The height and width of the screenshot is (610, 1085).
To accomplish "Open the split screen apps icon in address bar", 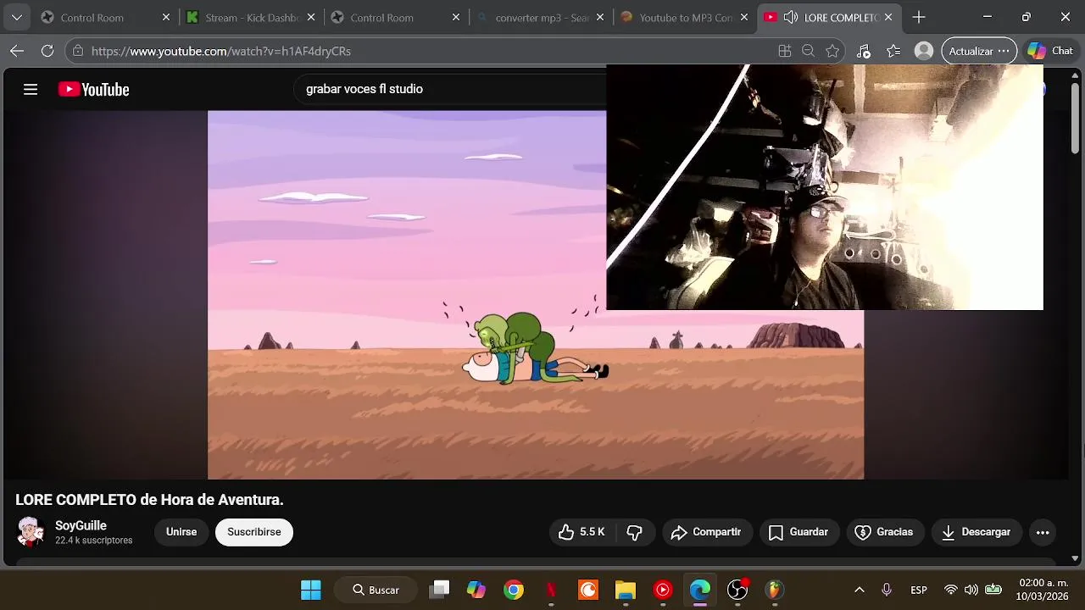I will [x=785, y=51].
